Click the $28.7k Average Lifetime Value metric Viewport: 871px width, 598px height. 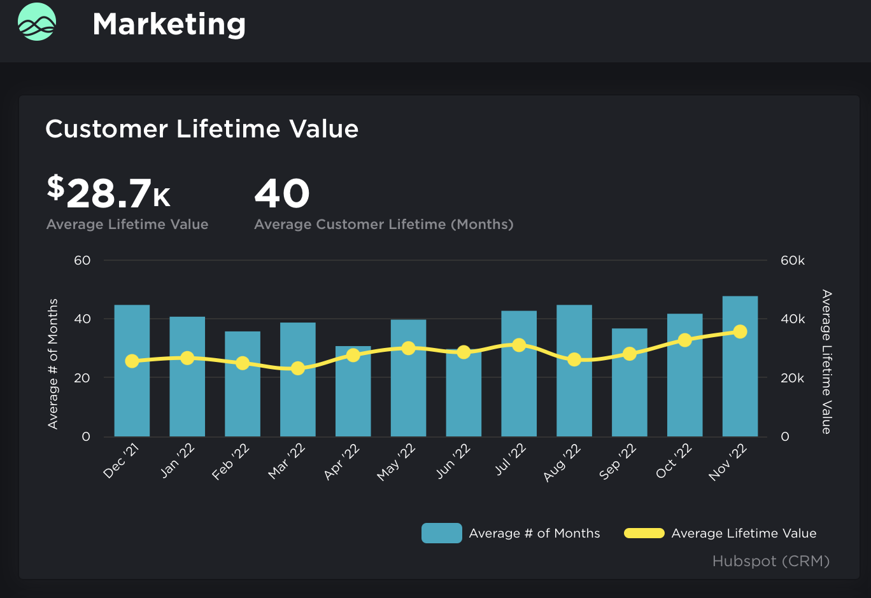point(108,194)
